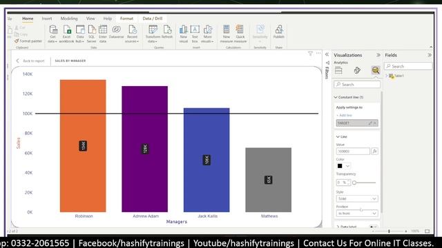Open the More visuals menu
442x248 pixels.
[x=207, y=34]
